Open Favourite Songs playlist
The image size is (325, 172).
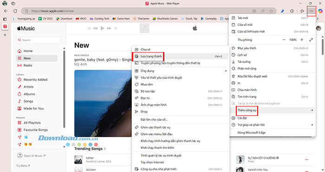[x=37, y=130]
